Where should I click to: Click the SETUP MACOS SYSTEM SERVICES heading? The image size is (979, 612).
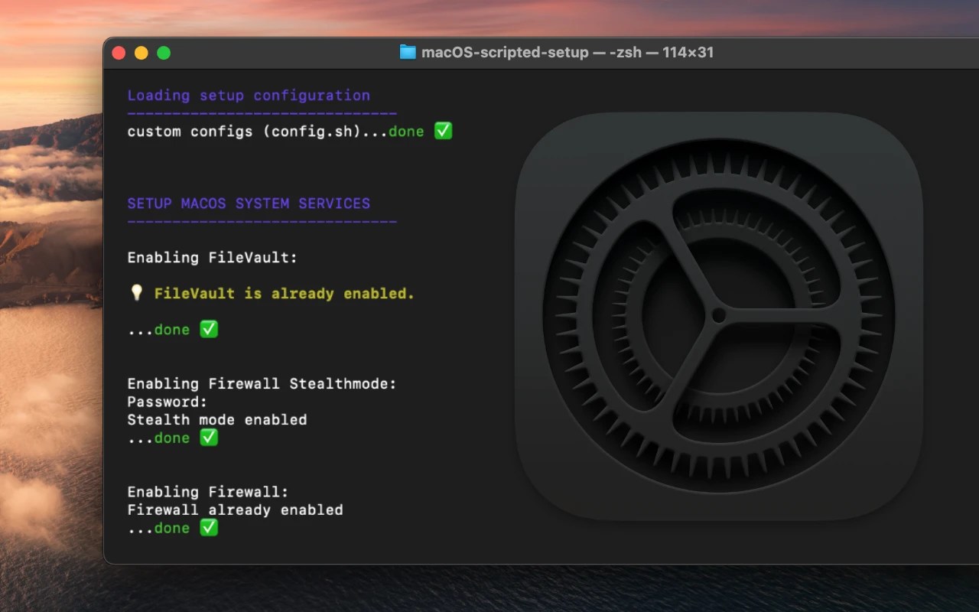[x=249, y=203]
